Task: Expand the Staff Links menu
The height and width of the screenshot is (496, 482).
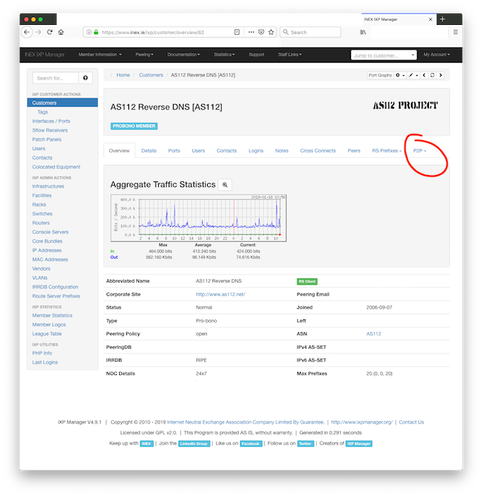Action: [290, 55]
